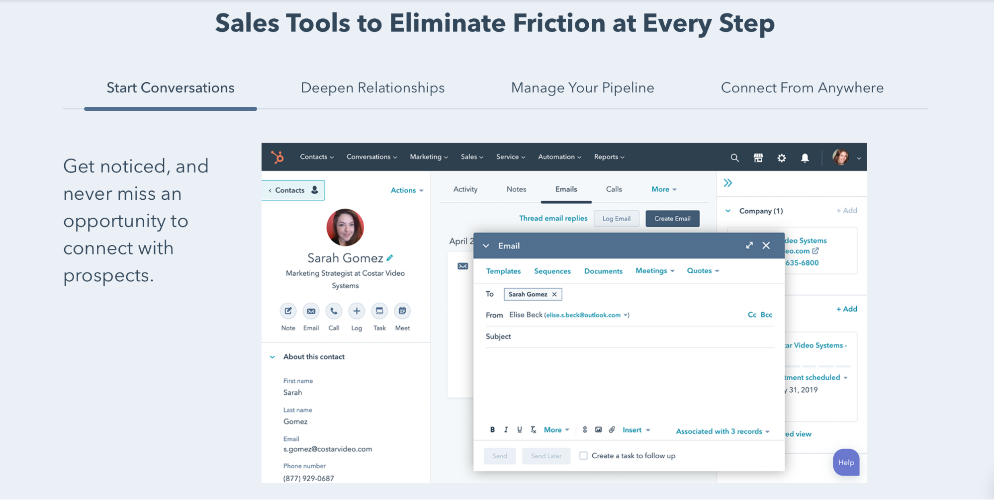Image resolution: width=994 pixels, height=500 pixels.
Task: Open the settings gear icon
Action: click(782, 158)
